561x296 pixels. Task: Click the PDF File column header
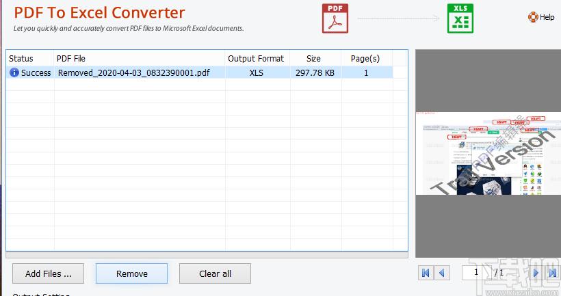140,58
